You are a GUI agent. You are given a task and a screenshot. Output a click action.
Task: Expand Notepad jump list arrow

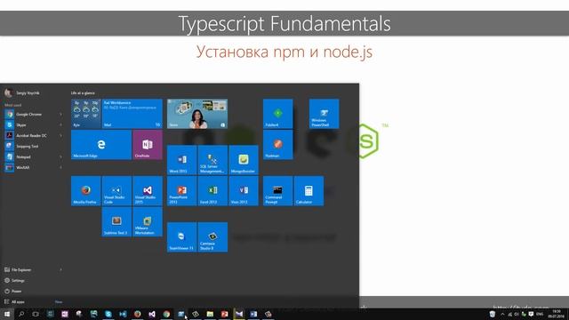(61, 157)
